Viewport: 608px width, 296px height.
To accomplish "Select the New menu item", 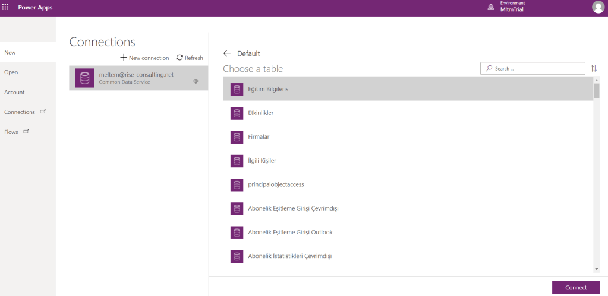I will point(10,53).
